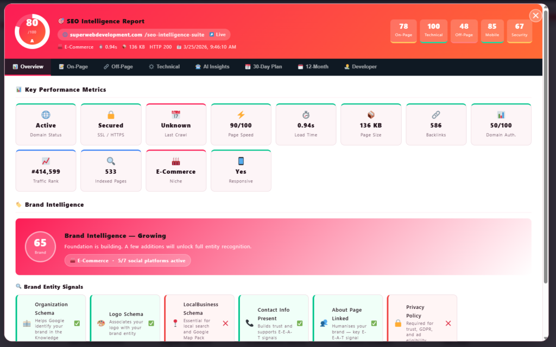Open the 30-Day Plan tab
The height and width of the screenshot is (347, 556).
(263, 67)
